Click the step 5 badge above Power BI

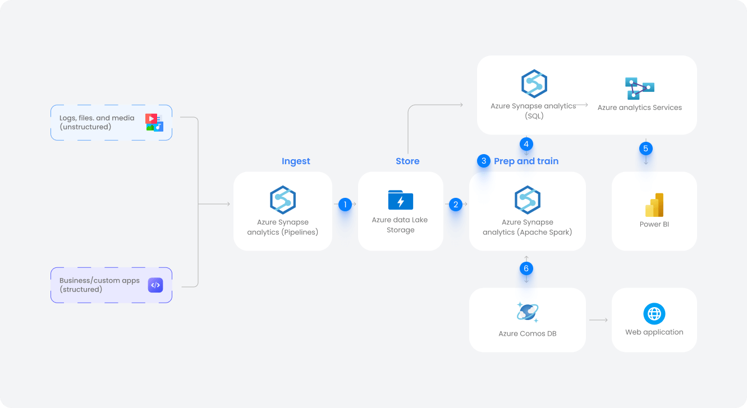point(646,148)
